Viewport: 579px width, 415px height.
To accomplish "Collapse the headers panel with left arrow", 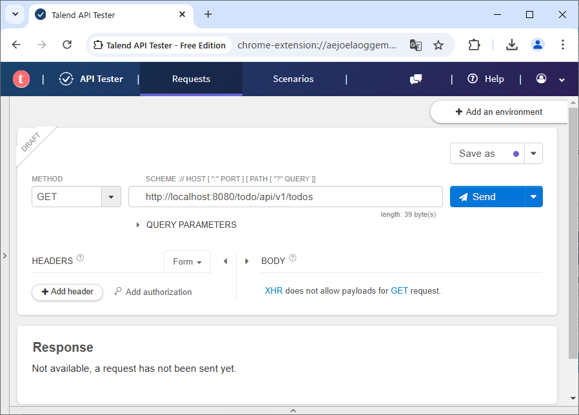I will [225, 261].
